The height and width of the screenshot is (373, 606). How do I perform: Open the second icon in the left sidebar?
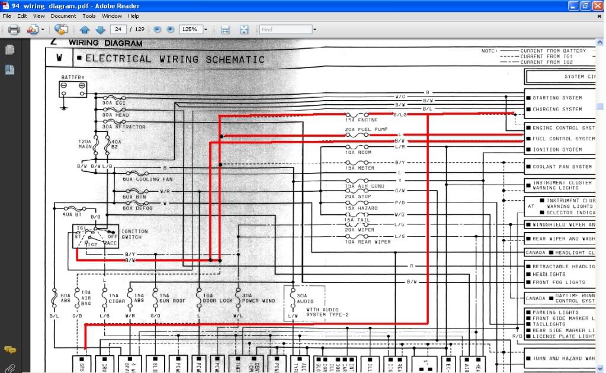[9, 70]
